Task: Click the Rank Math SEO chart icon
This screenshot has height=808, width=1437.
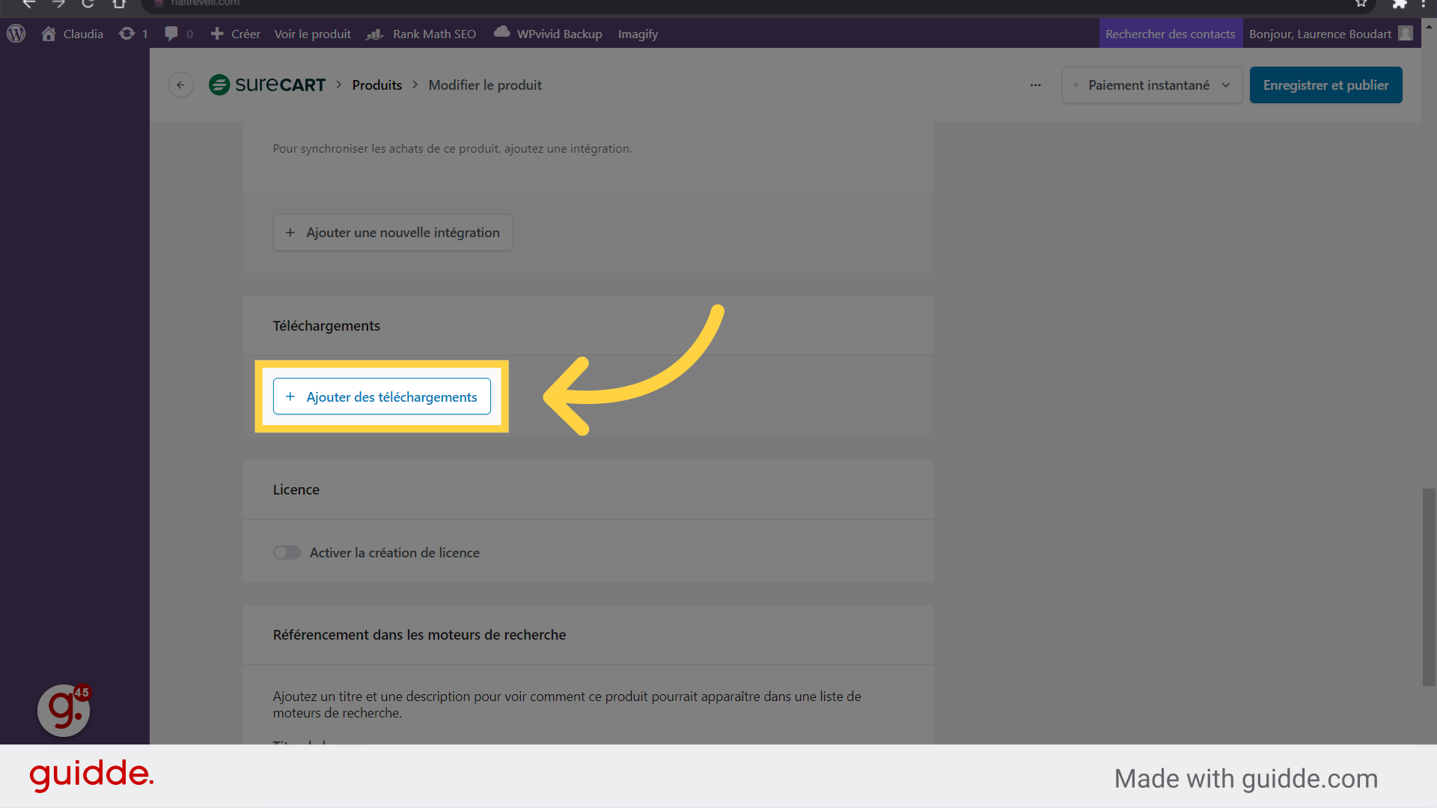Action: pyautogui.click(x=375, y=34)
